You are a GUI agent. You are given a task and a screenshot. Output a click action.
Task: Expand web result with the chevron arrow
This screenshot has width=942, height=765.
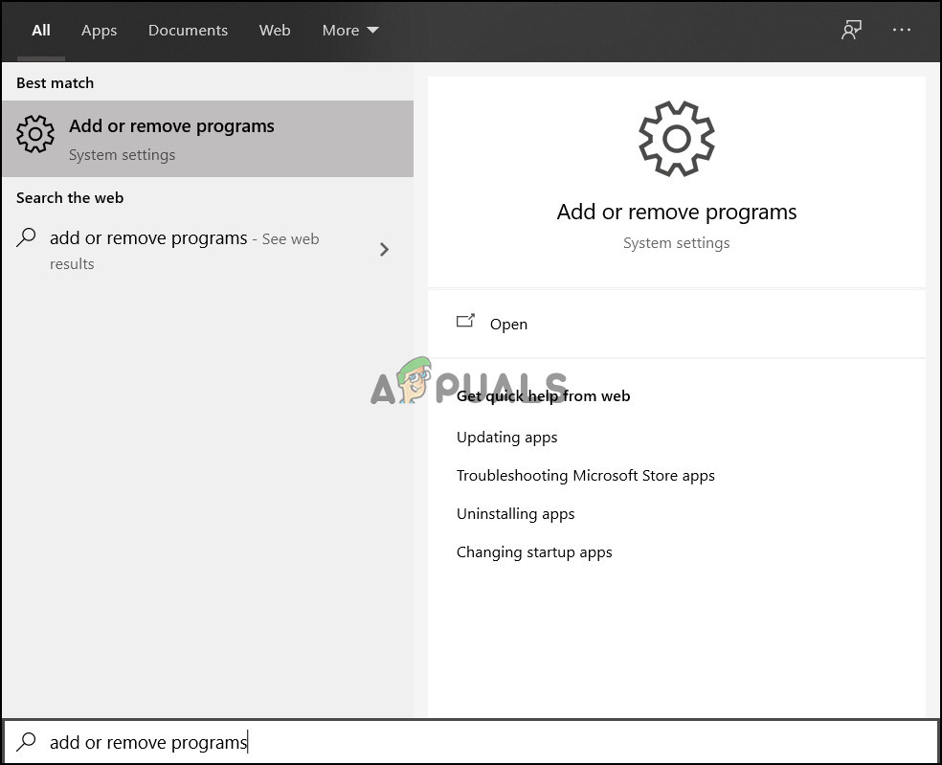384,250
